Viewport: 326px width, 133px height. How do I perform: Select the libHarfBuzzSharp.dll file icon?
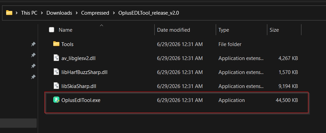pyautogui.click(x=56, y=72)
